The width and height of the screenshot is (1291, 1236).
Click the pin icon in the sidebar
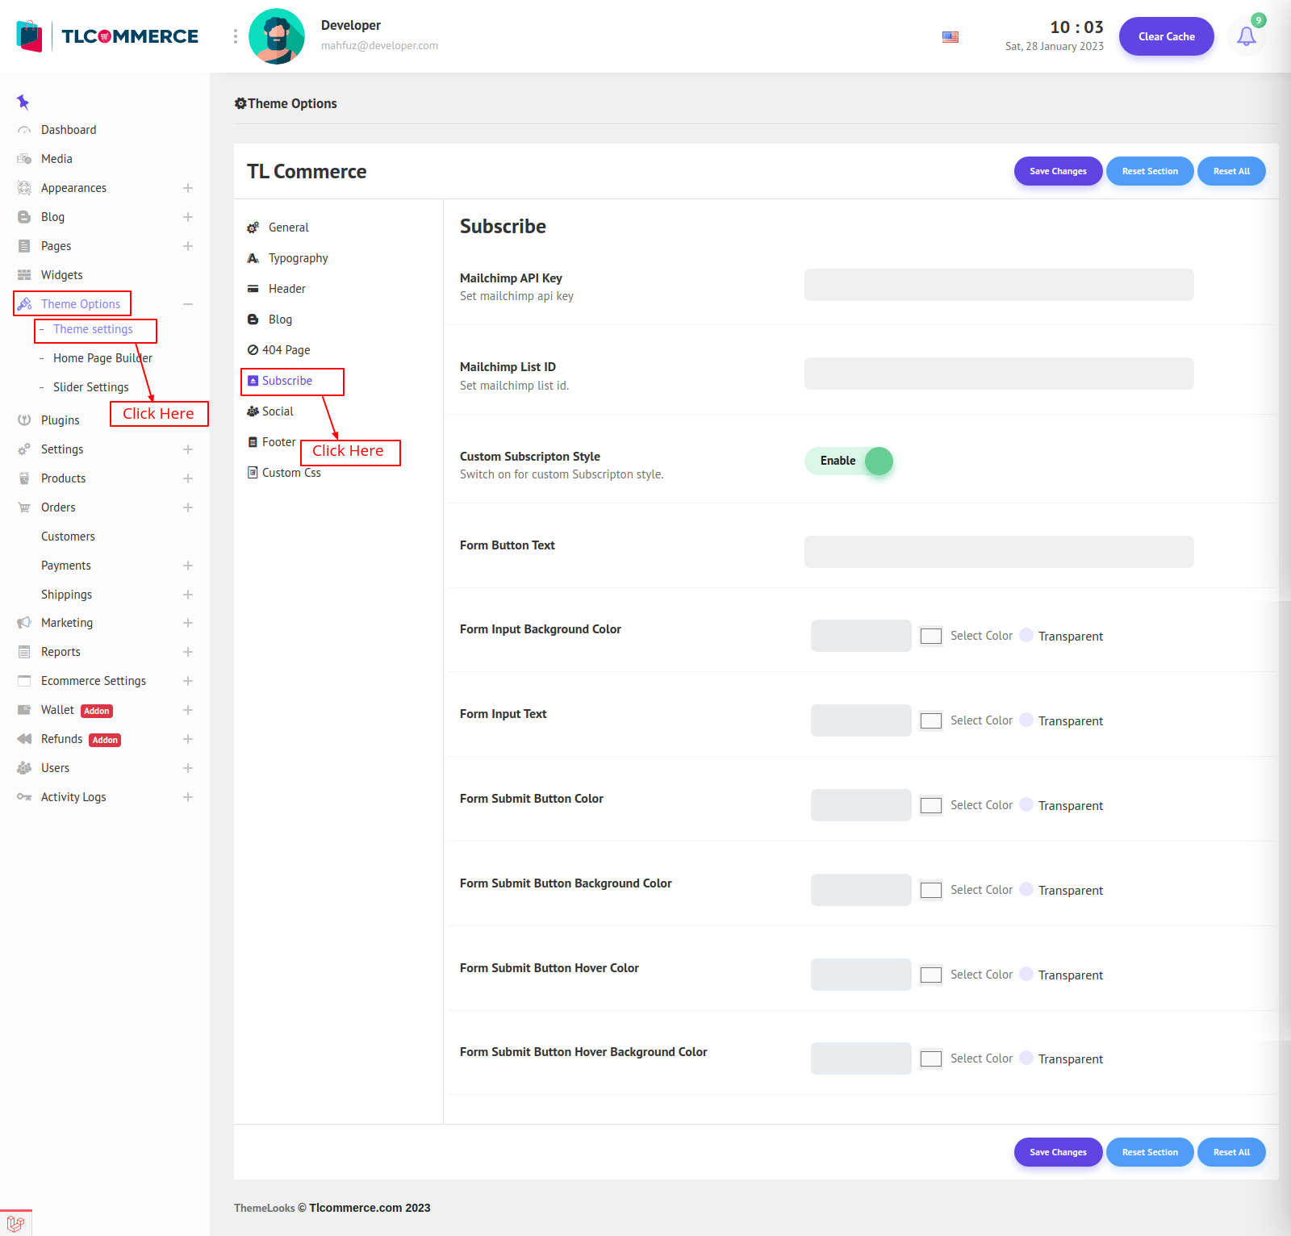(x=23, y=102)
